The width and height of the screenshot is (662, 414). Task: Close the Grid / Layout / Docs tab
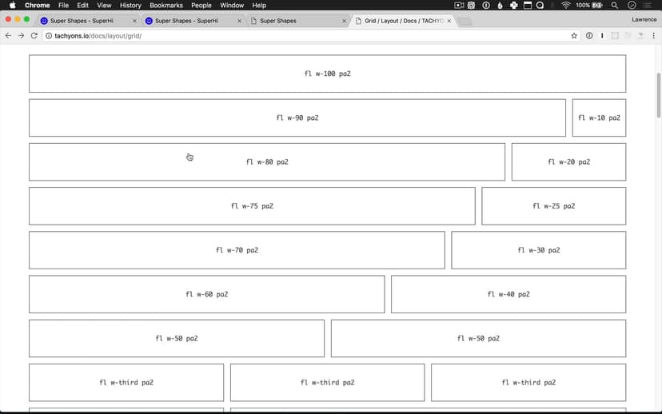click(x=449, y=21)
